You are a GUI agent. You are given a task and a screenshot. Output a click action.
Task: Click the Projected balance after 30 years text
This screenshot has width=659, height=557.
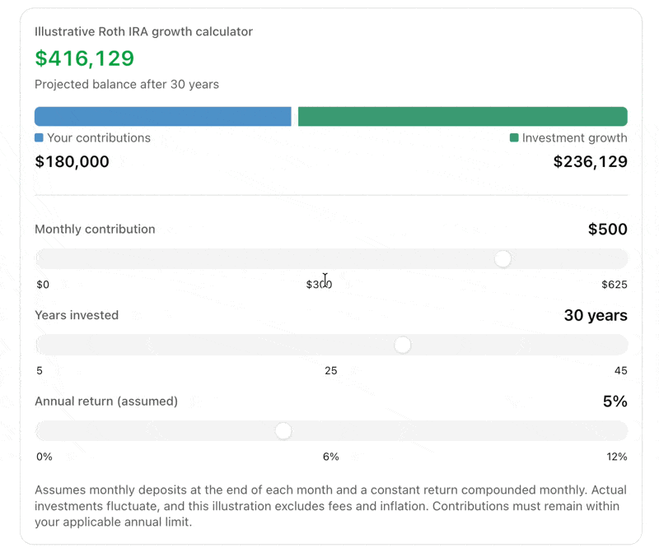(127, 85)
